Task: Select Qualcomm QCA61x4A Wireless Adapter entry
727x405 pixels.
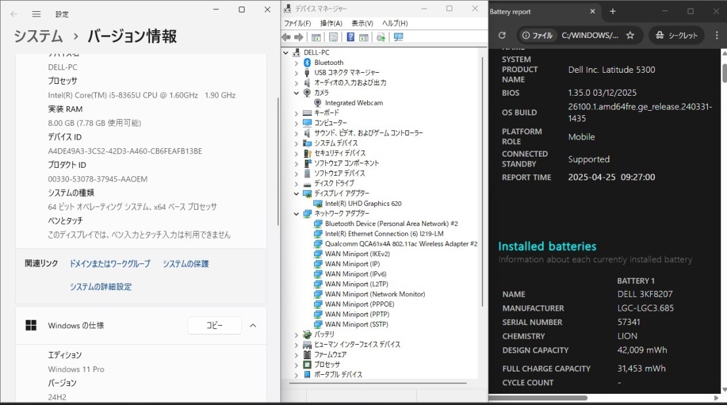Action: click(401, 244)
